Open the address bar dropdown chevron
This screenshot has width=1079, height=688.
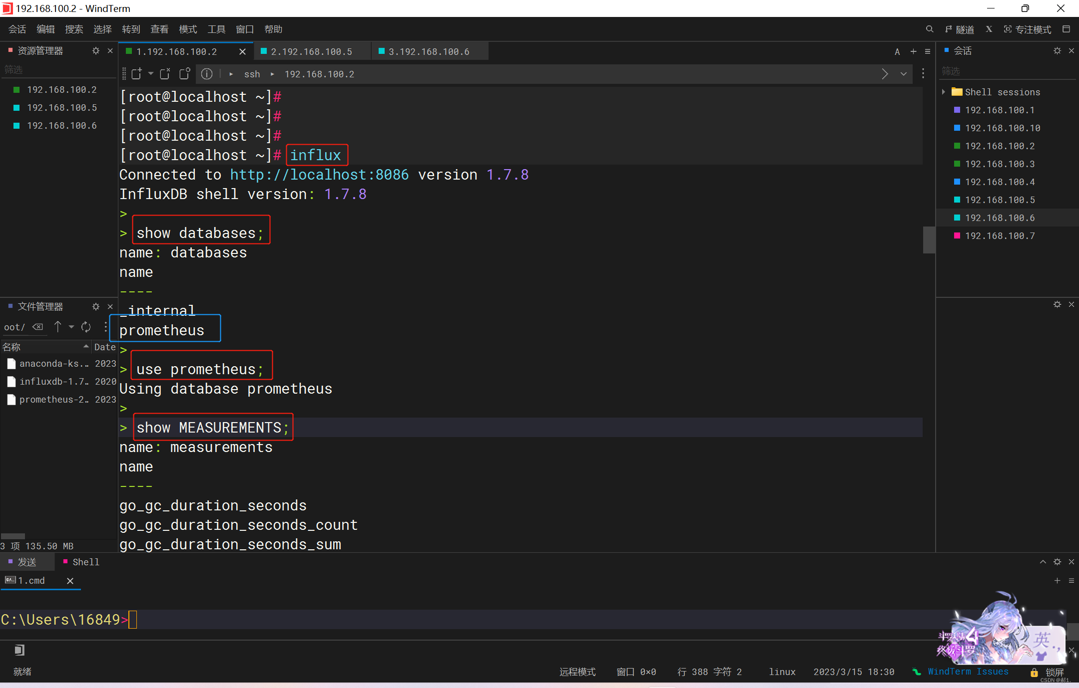903,74
